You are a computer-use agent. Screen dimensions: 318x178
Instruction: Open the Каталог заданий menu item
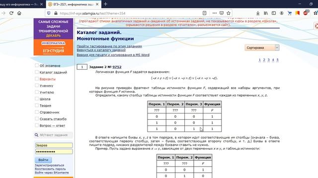pos(53,72)
